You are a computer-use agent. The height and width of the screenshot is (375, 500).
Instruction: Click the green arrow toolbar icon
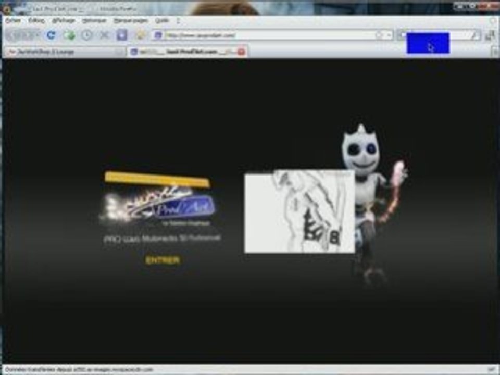(x=69, y=35)
